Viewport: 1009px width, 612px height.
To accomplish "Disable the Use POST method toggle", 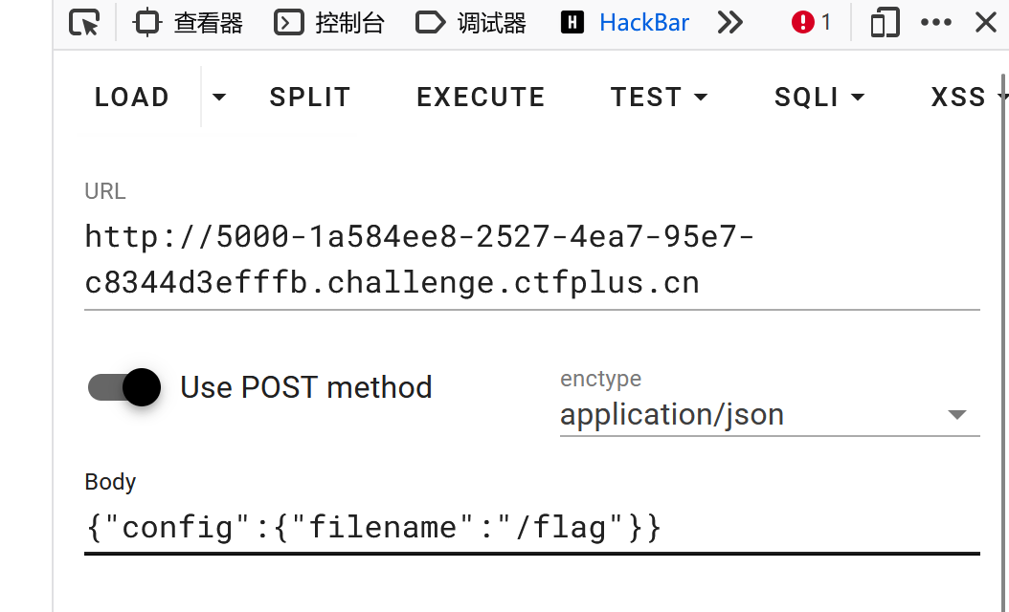I will pyautogui.click(x=124, y=387).
